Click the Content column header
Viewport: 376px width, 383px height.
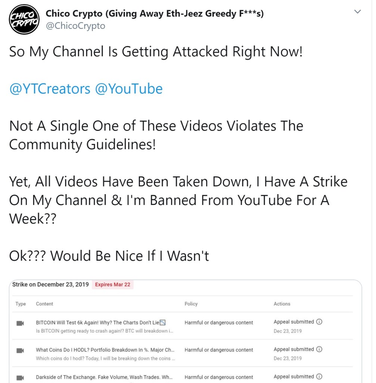click(x=44, y=304)
